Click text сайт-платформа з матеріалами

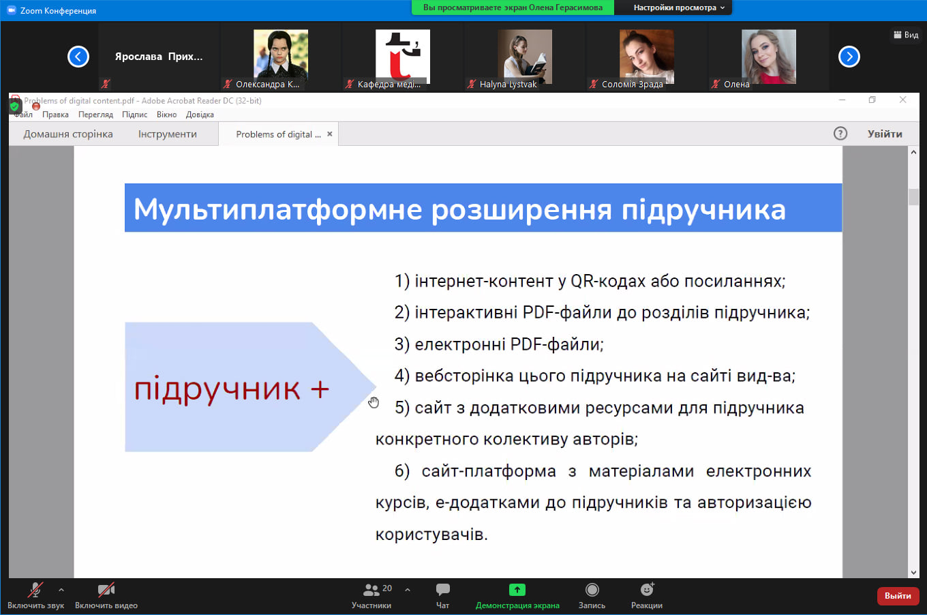pos(558,471)
